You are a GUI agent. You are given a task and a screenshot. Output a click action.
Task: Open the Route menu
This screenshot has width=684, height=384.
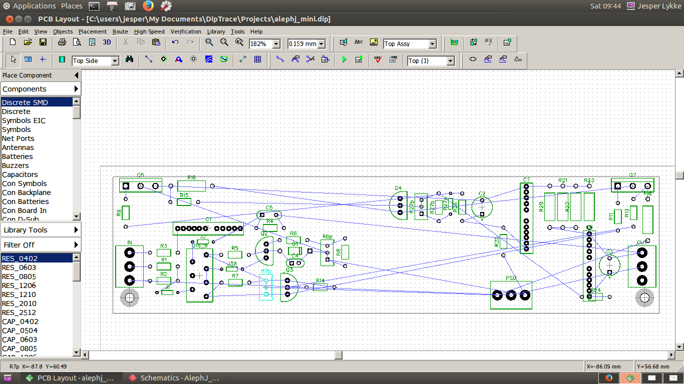[120, 31]
